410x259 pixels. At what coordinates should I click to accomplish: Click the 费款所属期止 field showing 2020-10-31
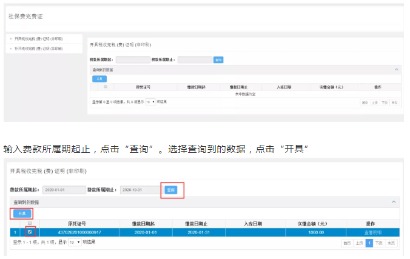[141, 190]
